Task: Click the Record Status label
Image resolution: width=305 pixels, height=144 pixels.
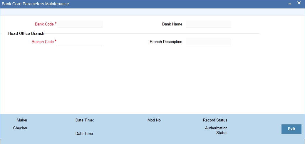Action: coord(215,120)
